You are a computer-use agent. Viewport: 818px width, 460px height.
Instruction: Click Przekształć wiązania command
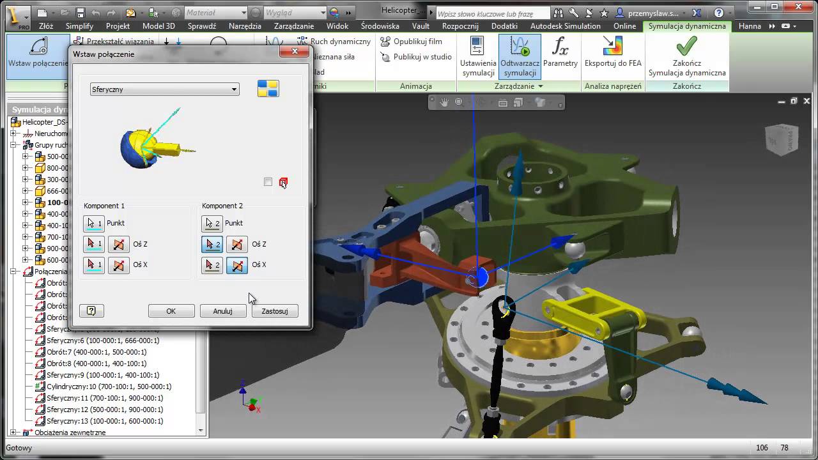(114, 41)
